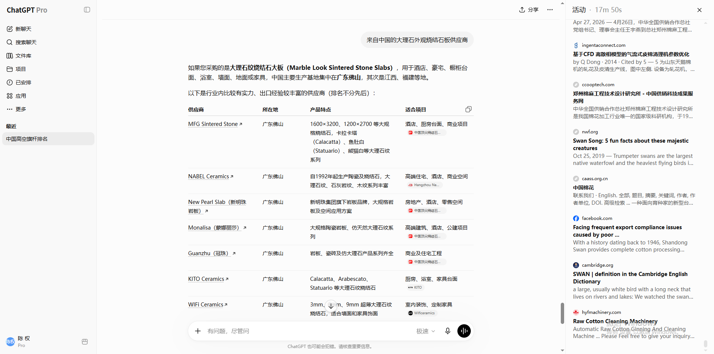714x354 pixels.
Task: Click Hangzhou Na... source chip
Action: click(x=425, y=185)
